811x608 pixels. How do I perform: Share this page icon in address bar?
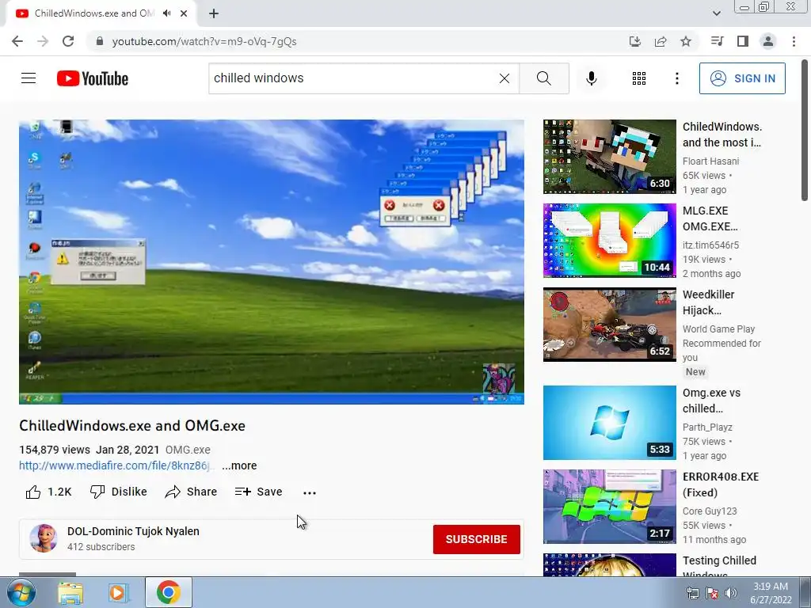[x=660, y=41]
